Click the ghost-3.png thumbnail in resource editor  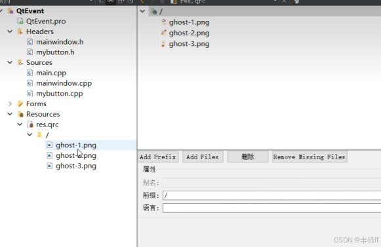tap(163, 44)
